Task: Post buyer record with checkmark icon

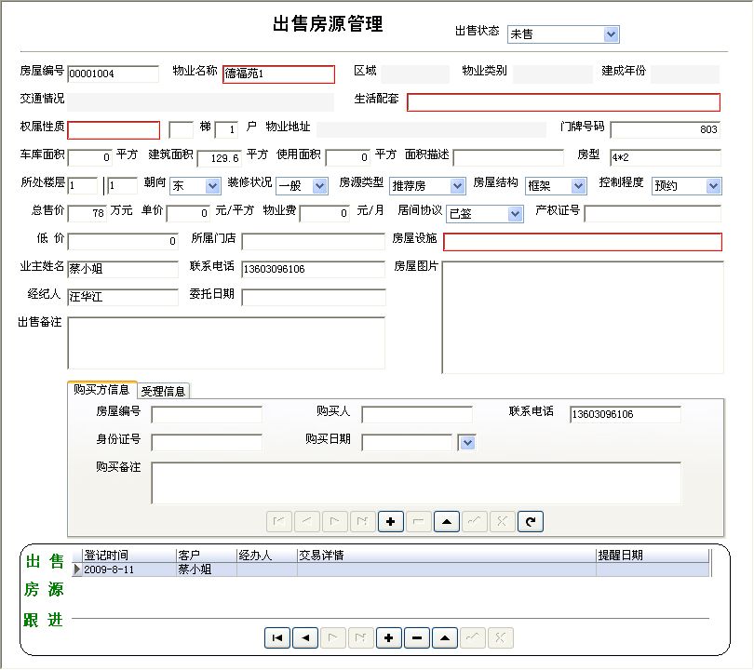Action: click(x=474, y=521)
